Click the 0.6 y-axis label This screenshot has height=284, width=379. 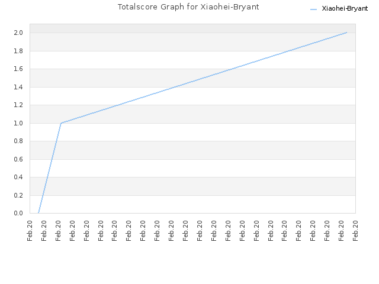coord(18,159)
